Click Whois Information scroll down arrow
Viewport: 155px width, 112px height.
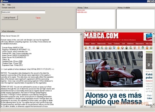coord(81,106)
